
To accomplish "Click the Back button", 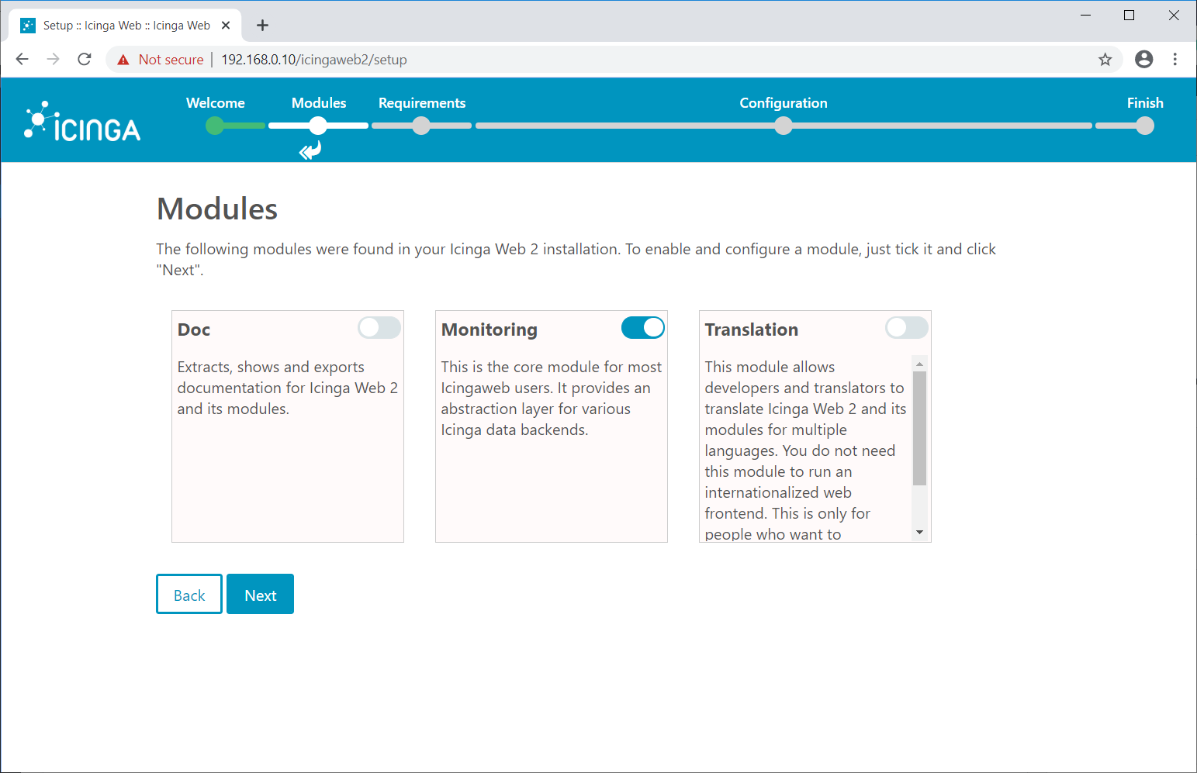I will pos(189,594).
